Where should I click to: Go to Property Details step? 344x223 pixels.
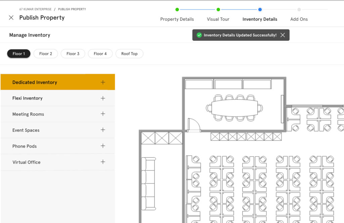[x=177, y=19]
